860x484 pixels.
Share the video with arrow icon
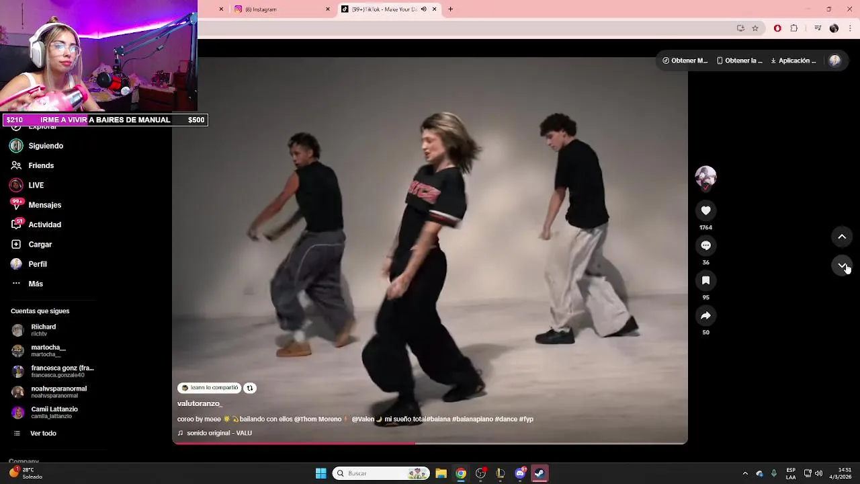pyautogui.click(x=705, y=315)
